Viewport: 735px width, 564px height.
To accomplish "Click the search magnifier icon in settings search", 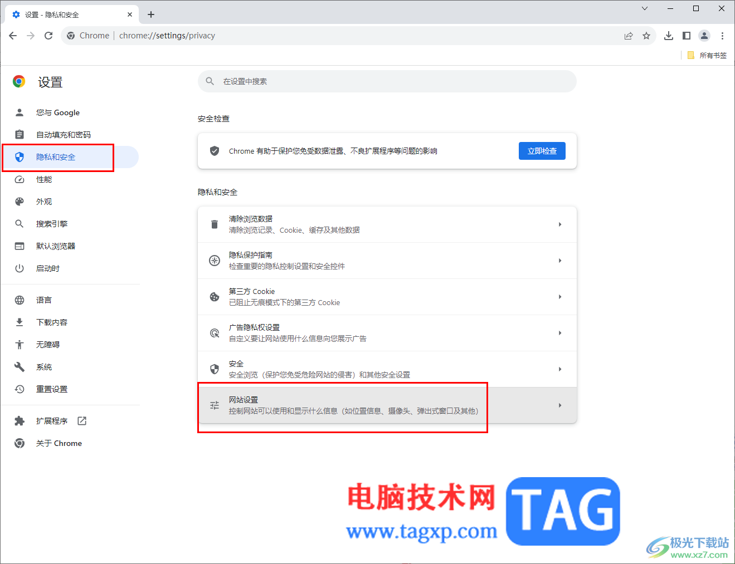I will [210, 81].
